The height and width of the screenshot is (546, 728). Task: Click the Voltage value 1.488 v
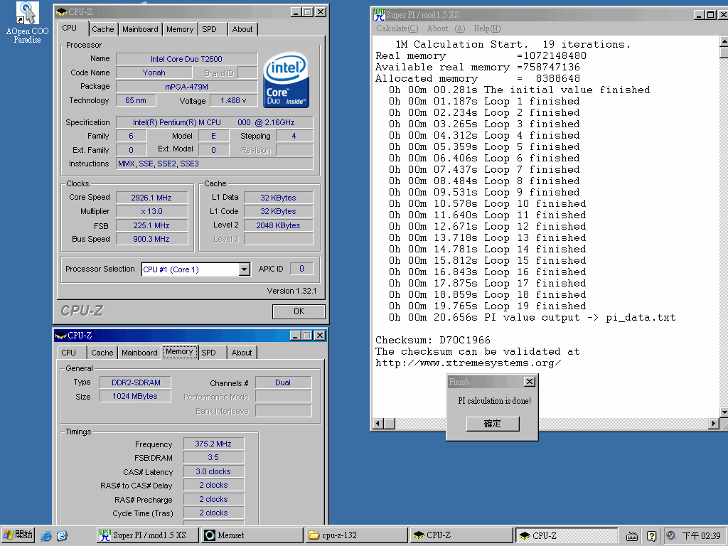coord(233,100)
